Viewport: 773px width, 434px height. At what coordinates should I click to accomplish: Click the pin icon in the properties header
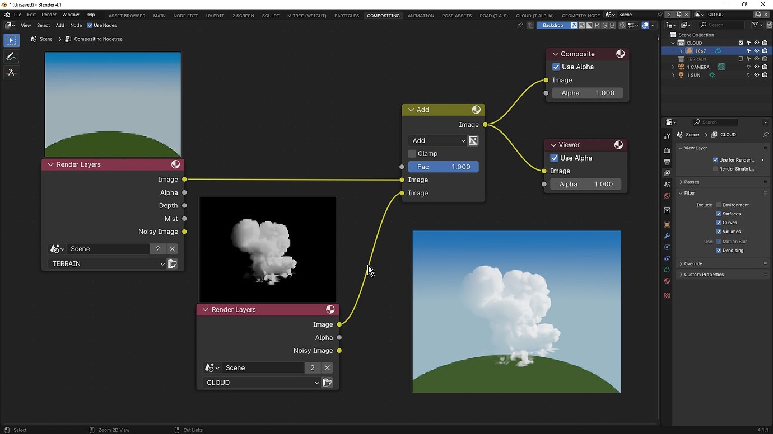click(765, 135)
